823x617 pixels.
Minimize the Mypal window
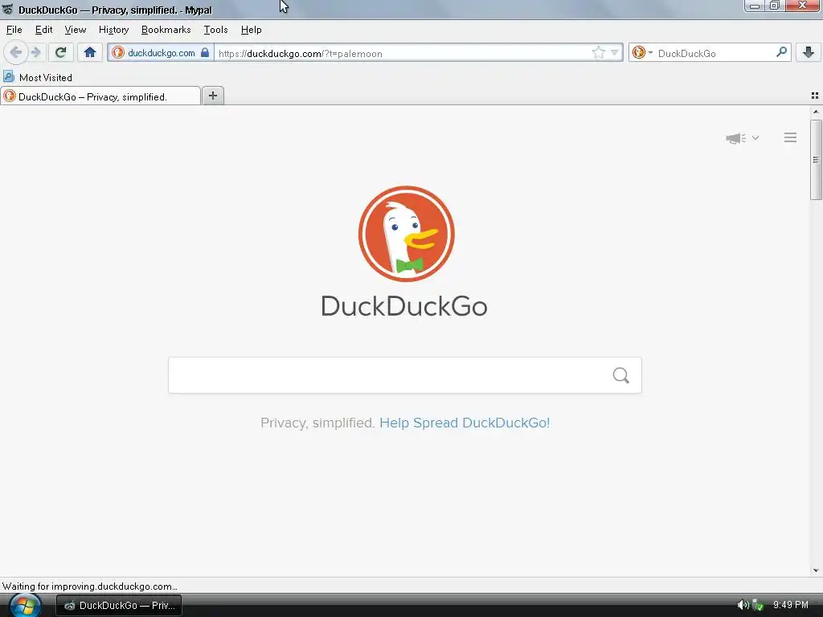click(755, 6)
